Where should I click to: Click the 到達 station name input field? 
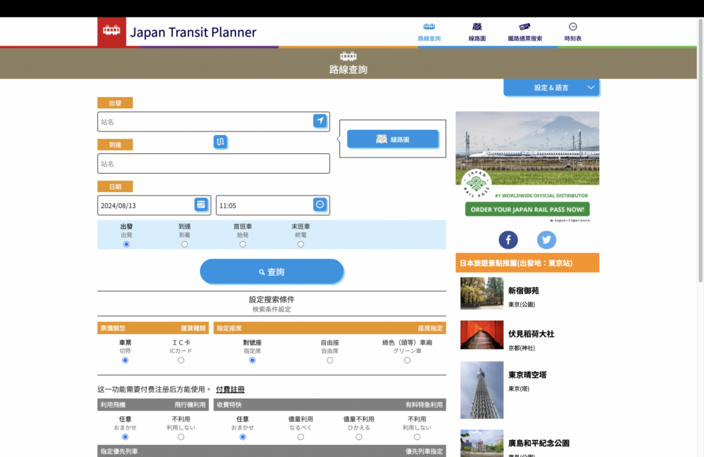[213, 163]
